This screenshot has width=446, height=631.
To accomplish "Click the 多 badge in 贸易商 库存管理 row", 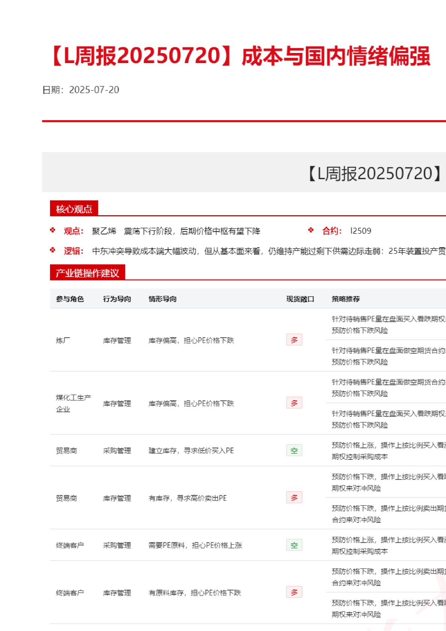I will tap(294, 498).
